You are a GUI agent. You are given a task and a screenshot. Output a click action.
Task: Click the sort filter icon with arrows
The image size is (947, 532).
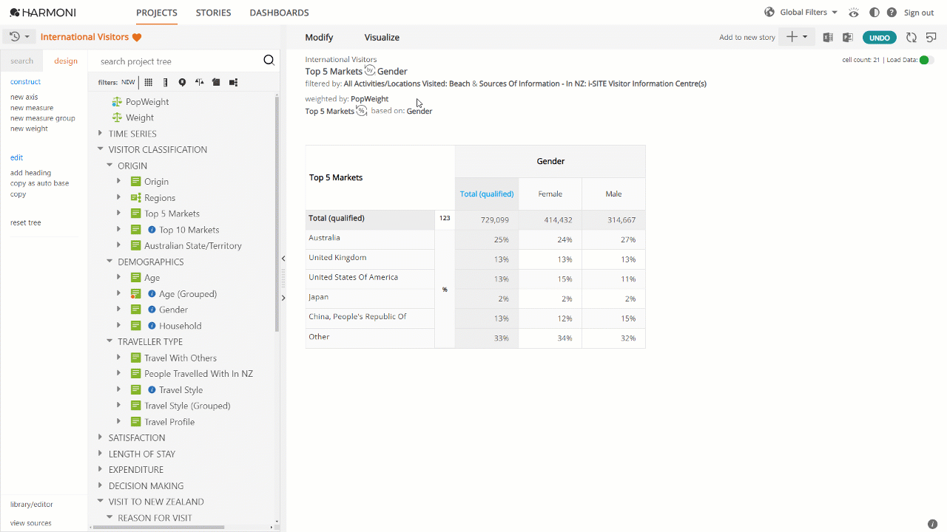pyautogui.click(x=199, y=83)
